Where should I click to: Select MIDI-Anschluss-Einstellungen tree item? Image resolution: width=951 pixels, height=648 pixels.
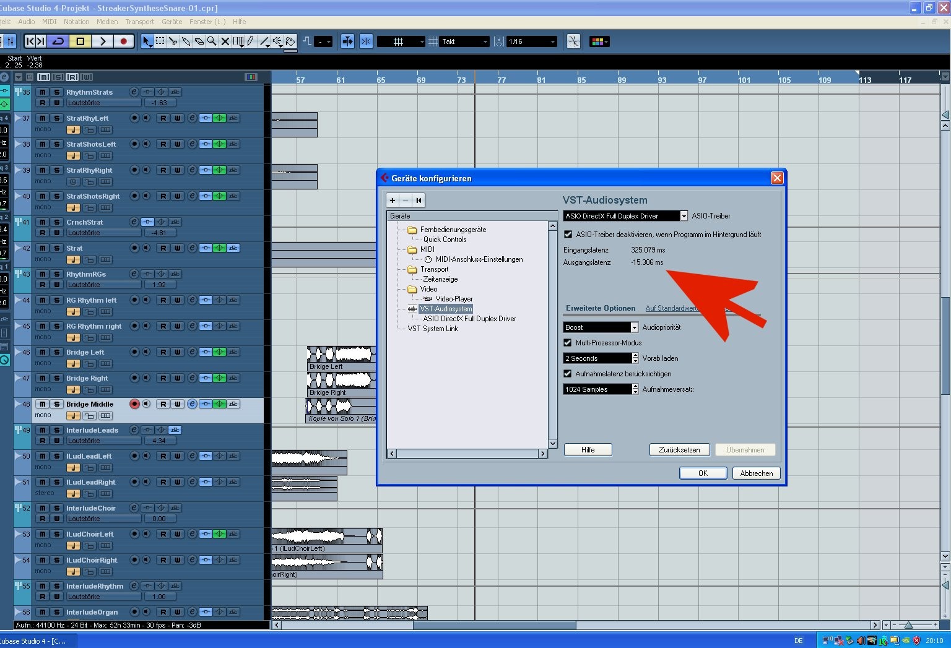(x=479, y=259)
